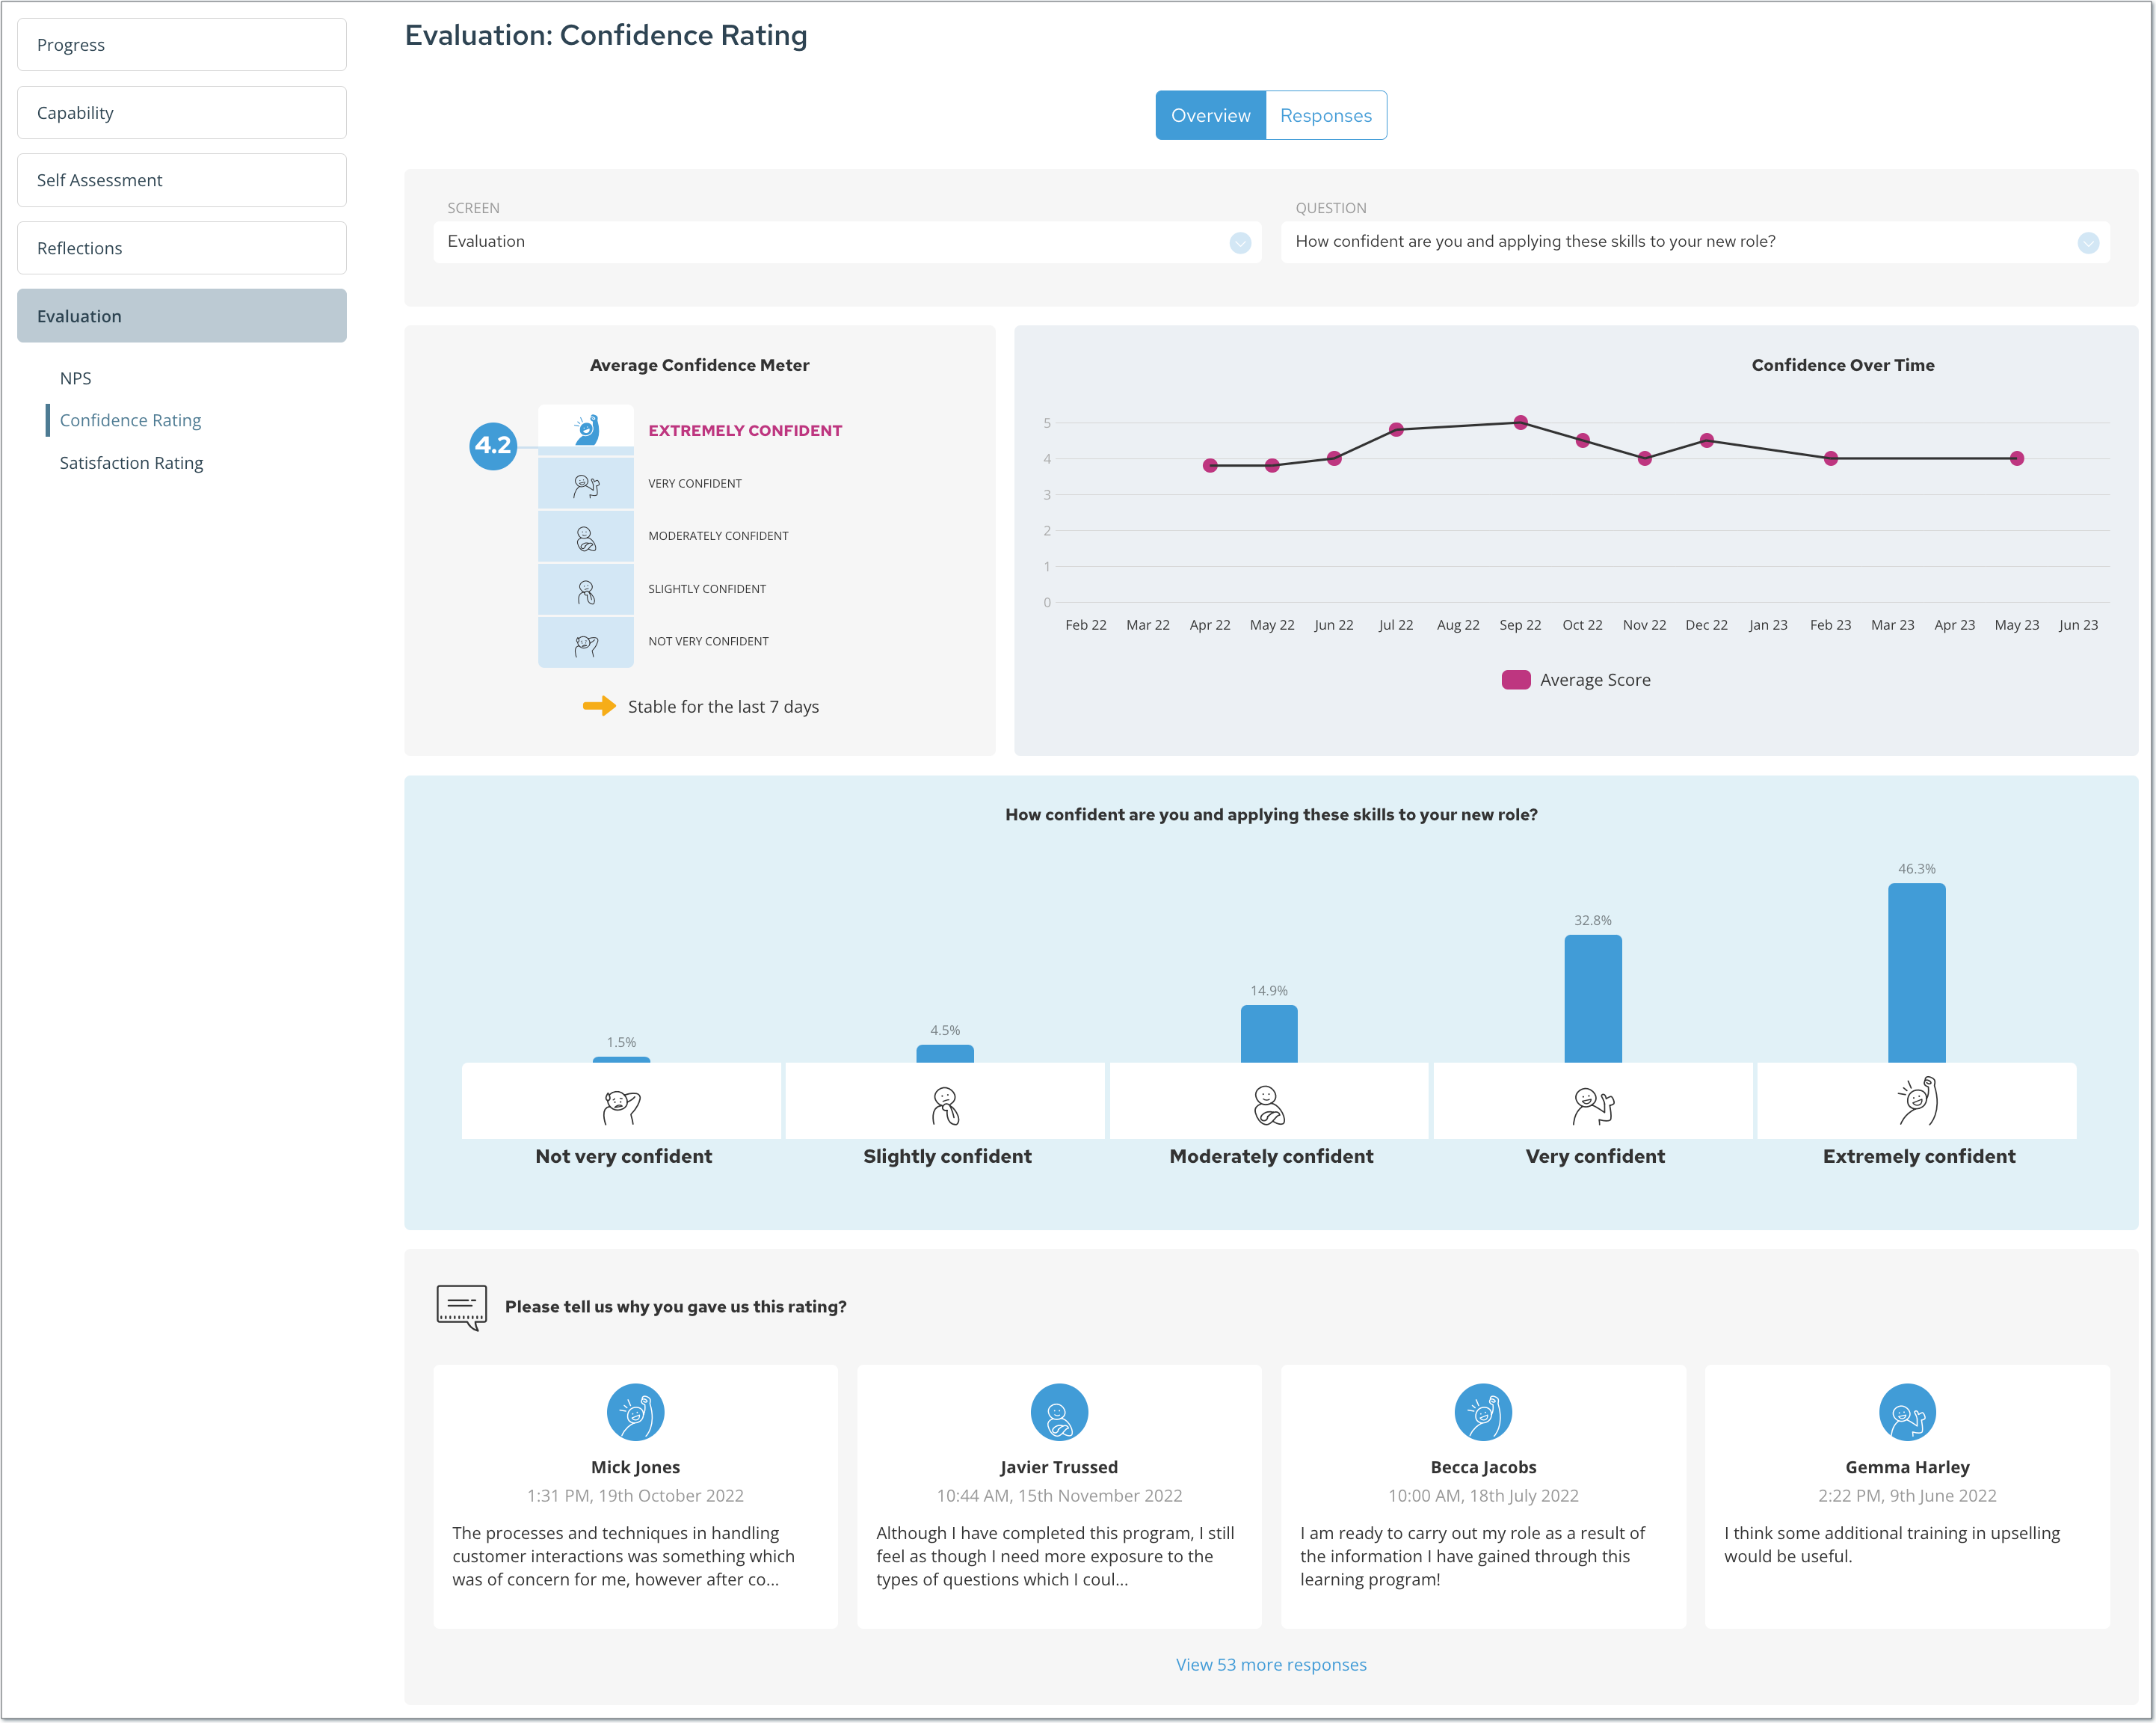Screen dimensions: 2156x1723
Task: Click the Becca Jacobs name heading
Action: [x=1483, y=1468]
